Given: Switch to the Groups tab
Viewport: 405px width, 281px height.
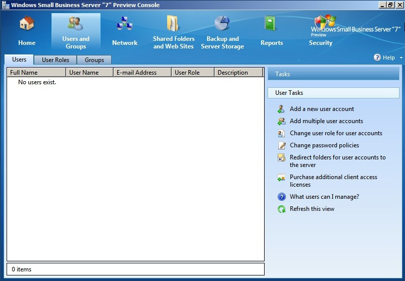Looking at the screenshot, I should tap(94, 60).
